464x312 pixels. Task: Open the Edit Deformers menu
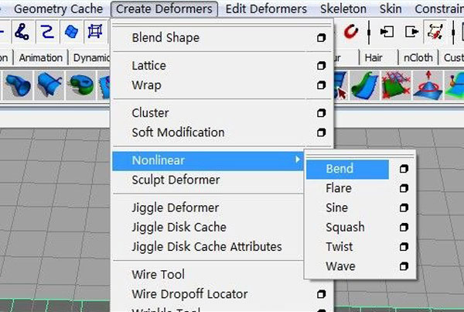pos(266,9)
